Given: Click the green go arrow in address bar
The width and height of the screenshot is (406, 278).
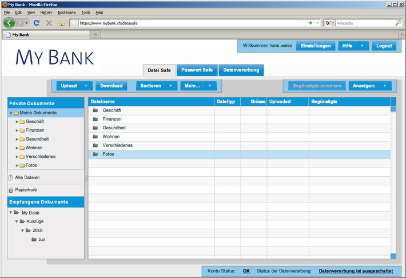Looking at the screenshot, I should [310, 23].
